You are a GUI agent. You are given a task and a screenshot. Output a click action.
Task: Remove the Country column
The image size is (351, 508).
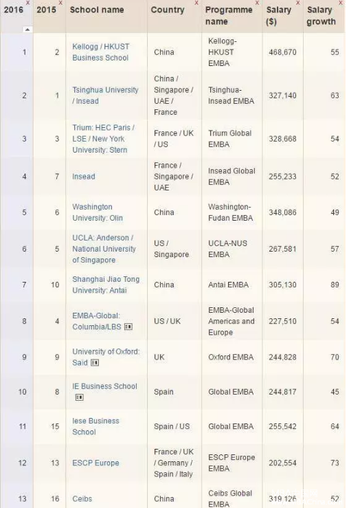[x=196, y=3]
